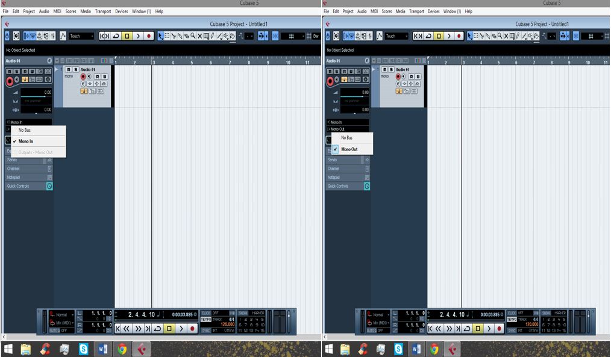Select the Split scissors tool, right window
Viewport: 611px width, 357px height.
481,36
